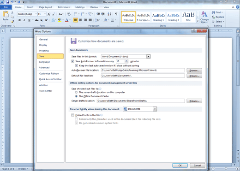The image size is (240, 171).
Task: Click the Paste icon in Clipboard group
Action: pyautogui.click(x=6, y=14)
